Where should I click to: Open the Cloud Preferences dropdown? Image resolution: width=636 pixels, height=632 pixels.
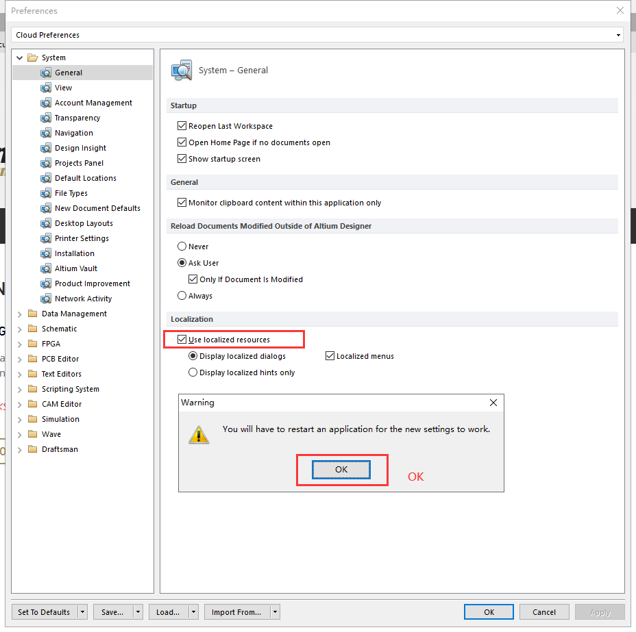[x=618, y=35]
